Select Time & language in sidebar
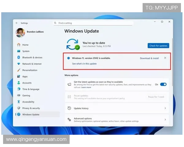 pyautogui.click(x=31, y=89)
